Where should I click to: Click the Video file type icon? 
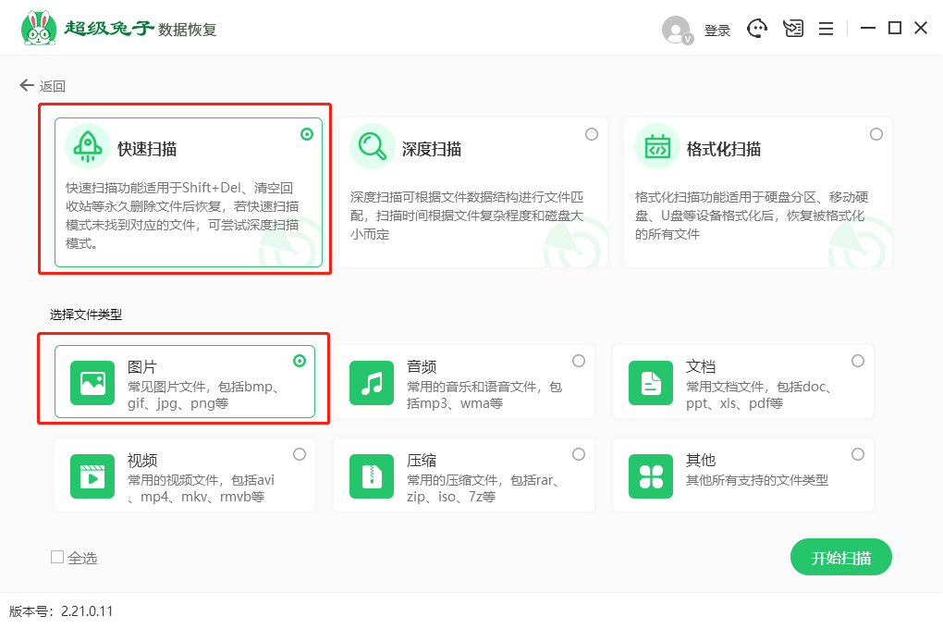[92, 476]
